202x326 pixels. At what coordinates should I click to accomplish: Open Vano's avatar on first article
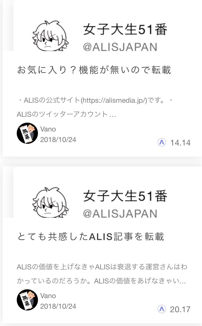(27, 133)
